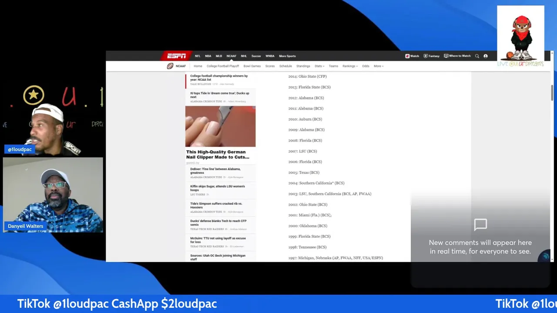
Task: Expand the Rankings dropdown
Action: [x=350, y=66]
